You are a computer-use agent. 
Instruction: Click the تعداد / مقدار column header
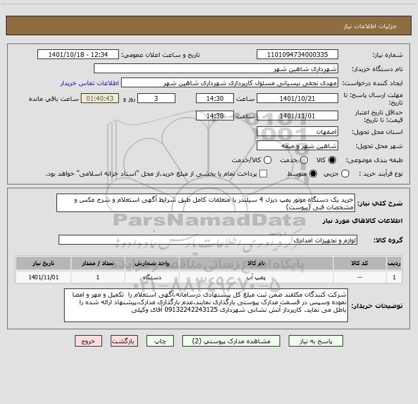98,263
